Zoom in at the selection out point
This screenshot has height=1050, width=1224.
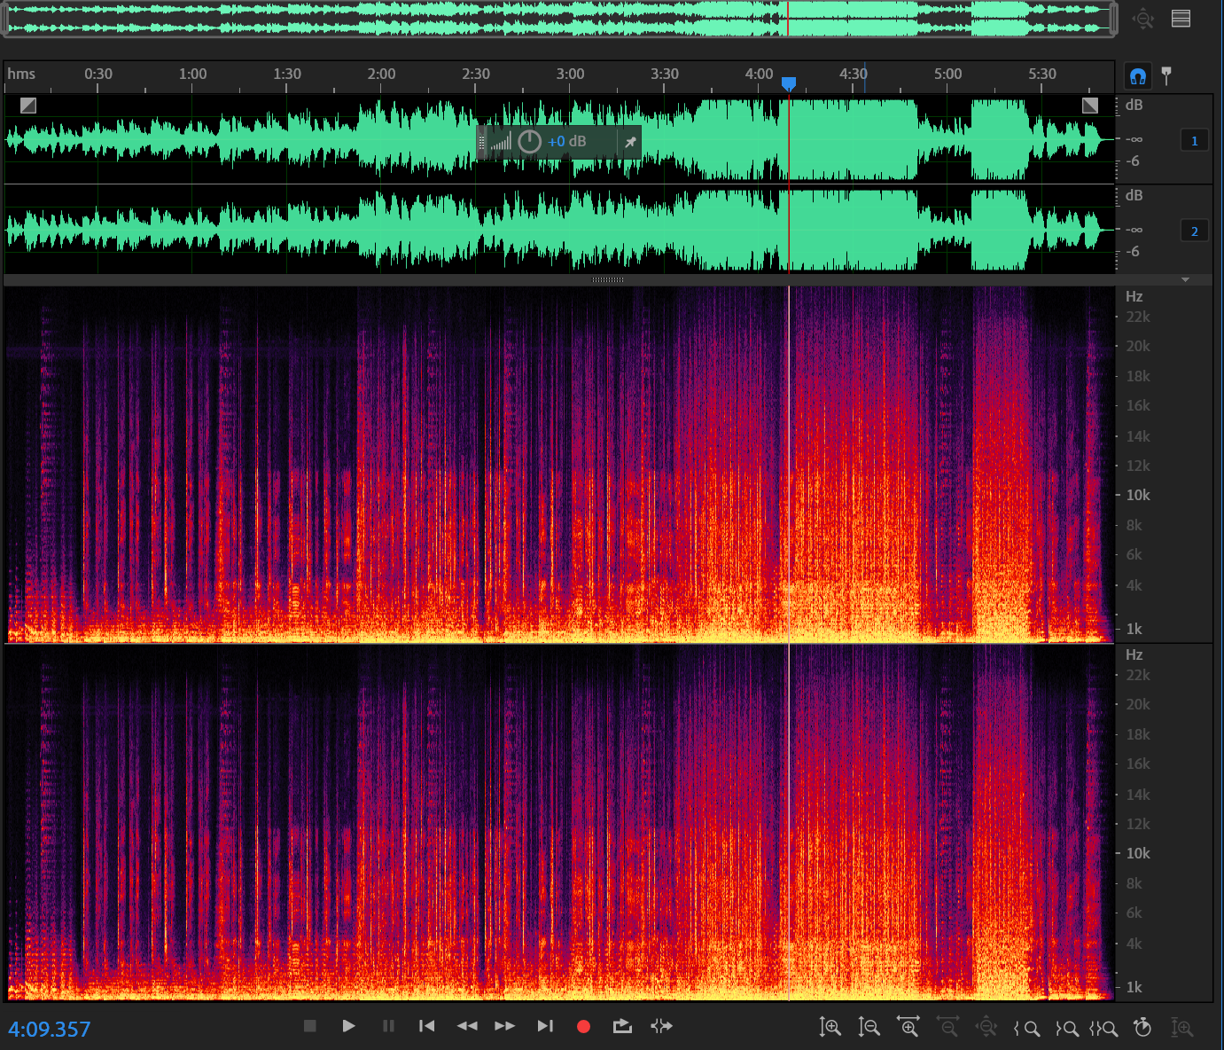(1066, 1028)
